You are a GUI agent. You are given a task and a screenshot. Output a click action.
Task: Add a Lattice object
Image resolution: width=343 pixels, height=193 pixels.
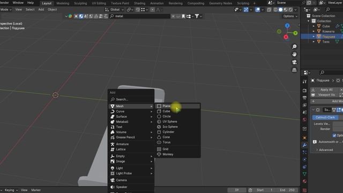click(x=131, y=149)
